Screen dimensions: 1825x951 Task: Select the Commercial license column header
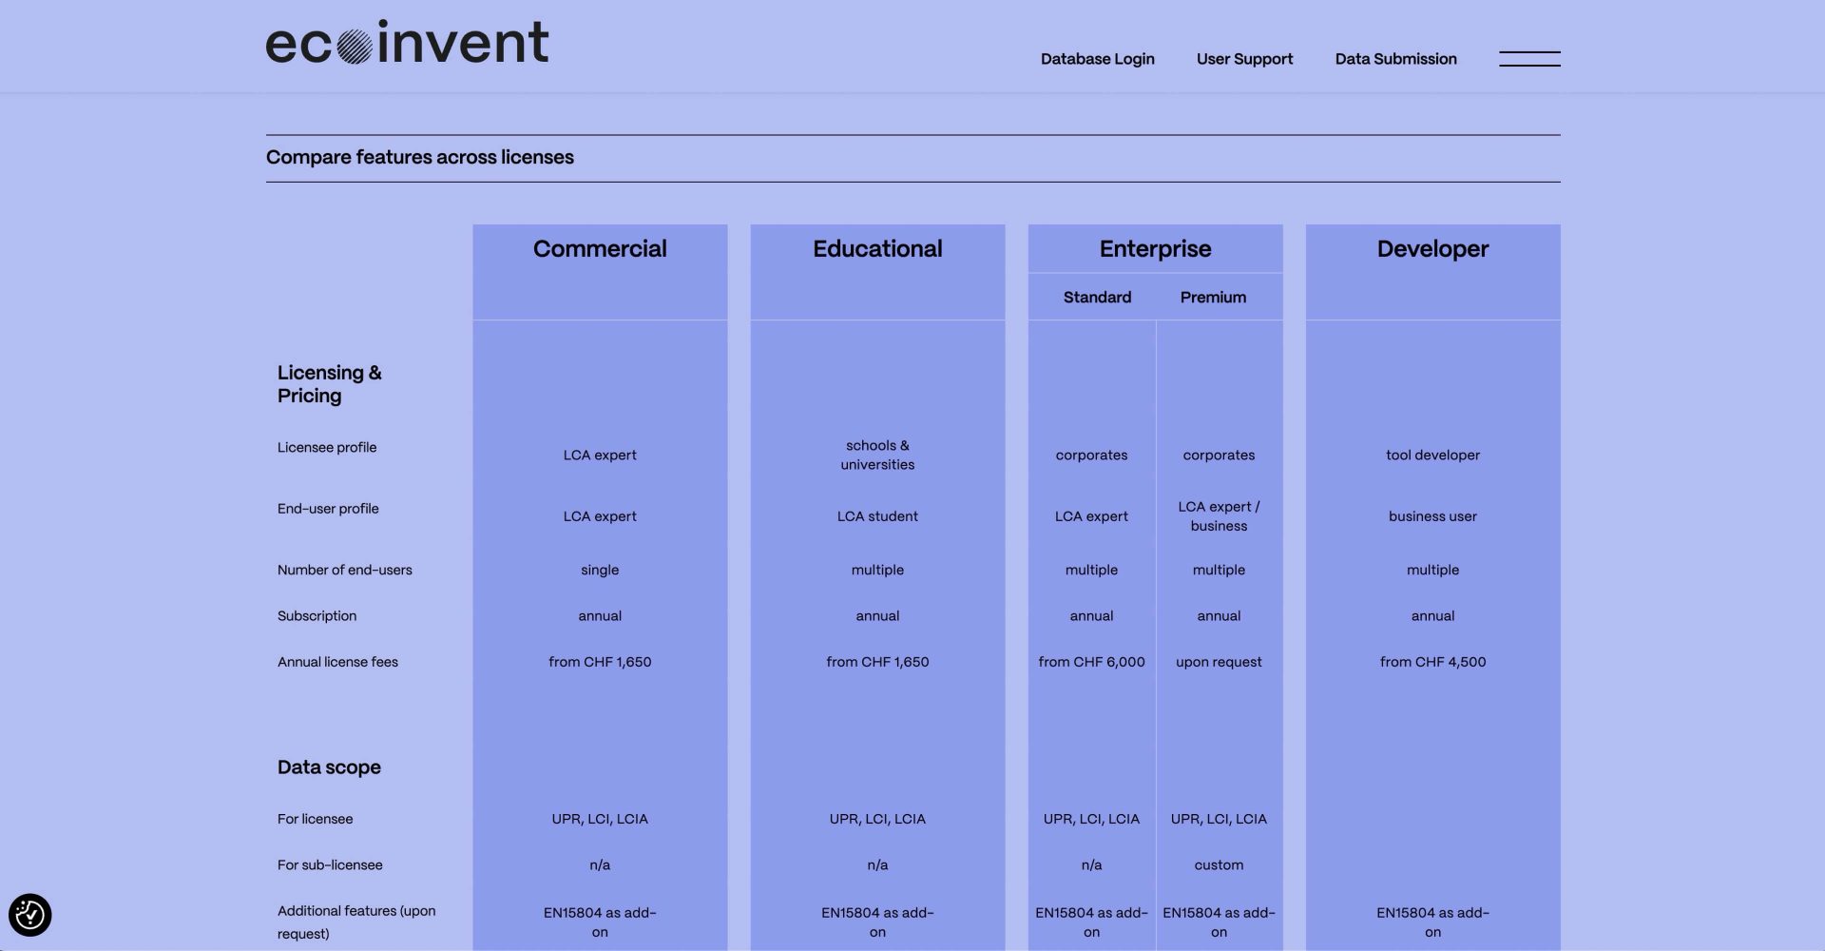click(x=600, y=249)
